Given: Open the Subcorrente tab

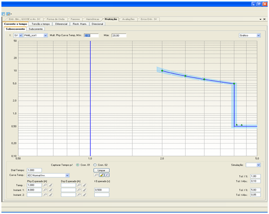Looking at the screenshot, I should (x=36, y=29).
